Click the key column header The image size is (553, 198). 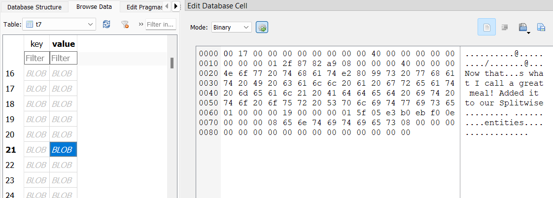[x=36, y=44]
